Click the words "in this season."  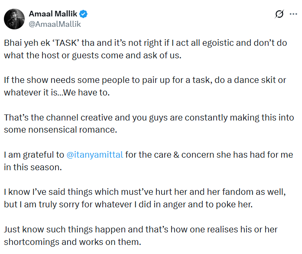33,166
